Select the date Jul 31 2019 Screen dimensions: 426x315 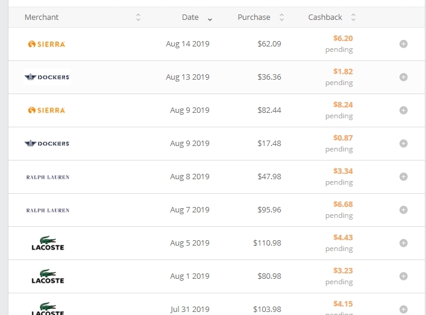pos(190,310)
